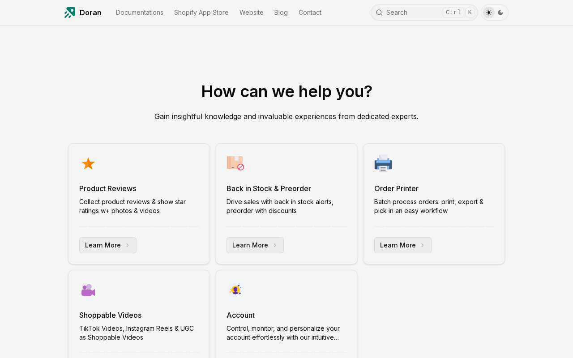The width and height of the screenshot is (573, 358).
Task: Click the Order Printer icon
Action: coord(383,163)
